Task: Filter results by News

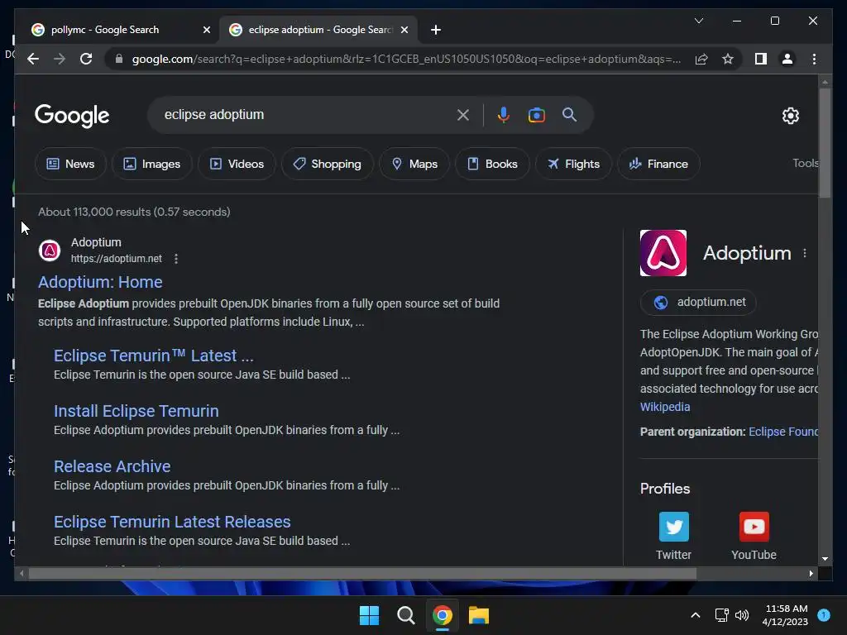Action: click(x=70, y=164)
